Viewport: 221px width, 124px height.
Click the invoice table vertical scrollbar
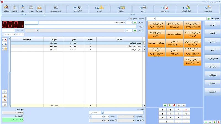click(x=10, y=72)
